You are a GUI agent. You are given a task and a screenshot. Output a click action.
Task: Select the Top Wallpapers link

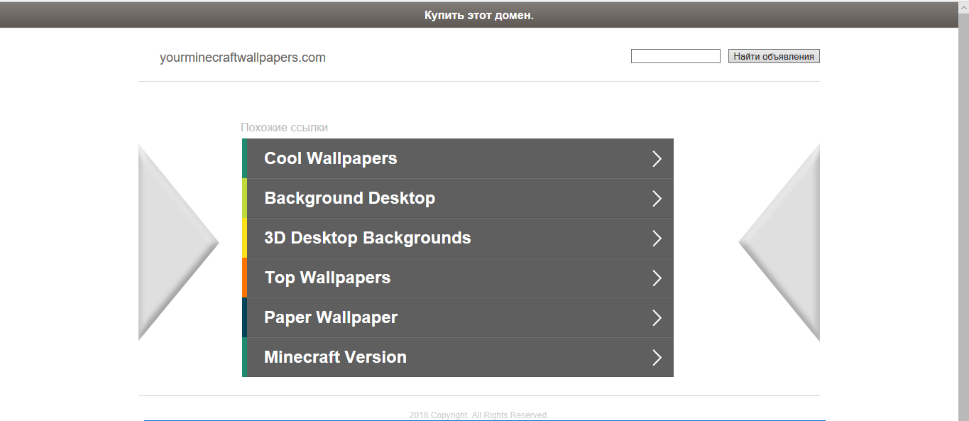pos(327,278)
